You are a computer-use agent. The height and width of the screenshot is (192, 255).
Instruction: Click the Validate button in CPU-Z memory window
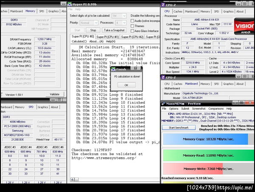pos(54,94)
